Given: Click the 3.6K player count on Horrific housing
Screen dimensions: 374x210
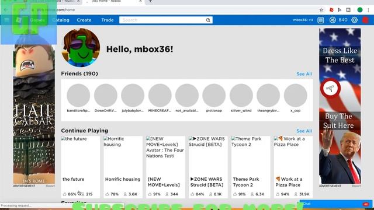Looking at the screenshot, I should pos(130,194).
